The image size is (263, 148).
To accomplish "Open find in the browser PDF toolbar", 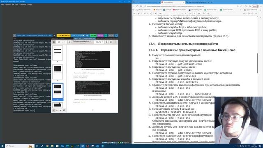I will pos(244,14).
